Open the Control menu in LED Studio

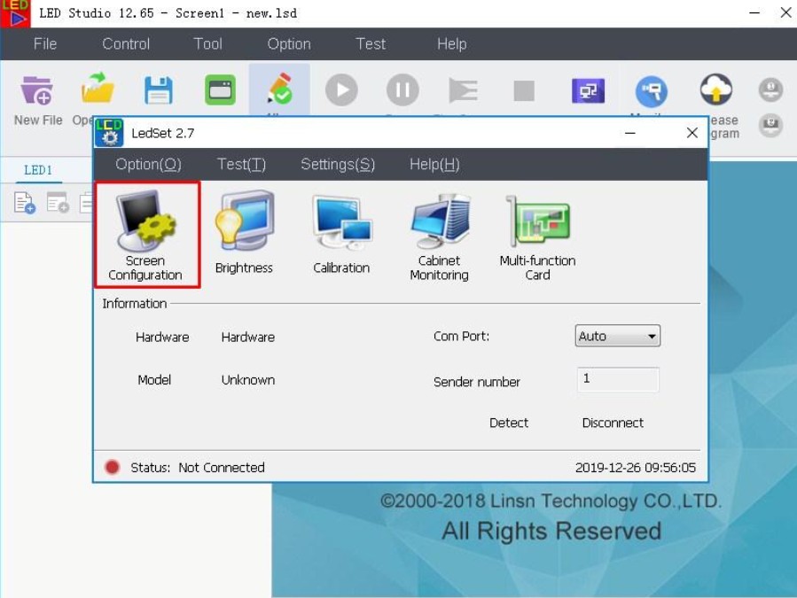point(126,44)
